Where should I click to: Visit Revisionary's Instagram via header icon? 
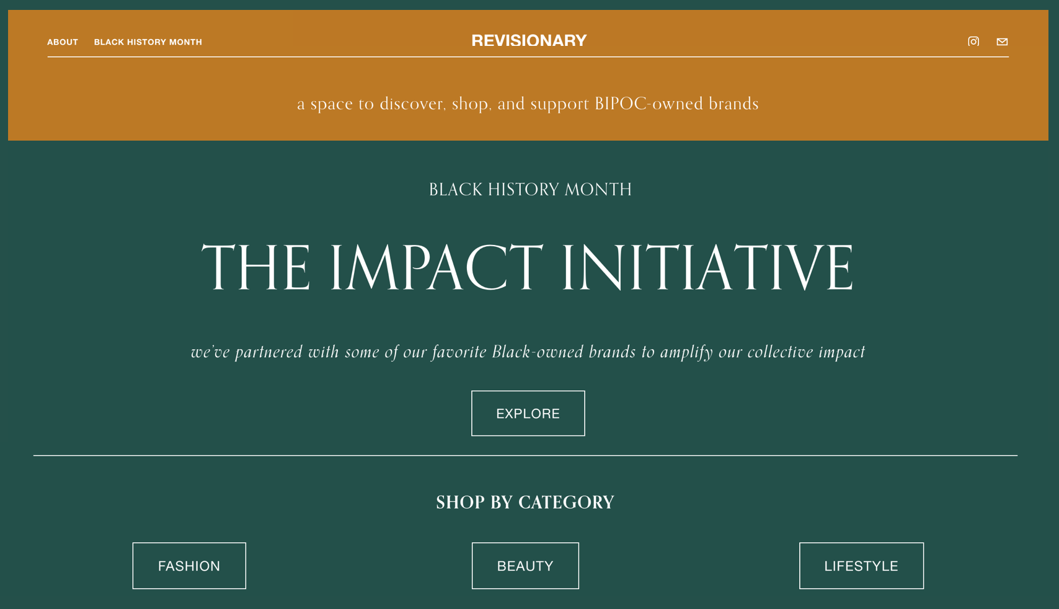pyautogui.click(x=973, y=42)
